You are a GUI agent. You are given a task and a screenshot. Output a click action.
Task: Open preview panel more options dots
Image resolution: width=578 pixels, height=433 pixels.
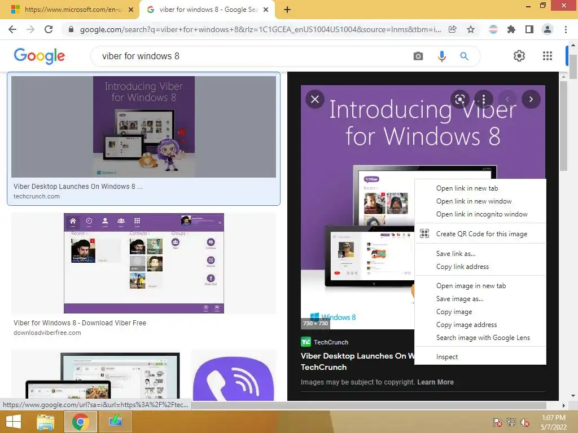(484, 99)
